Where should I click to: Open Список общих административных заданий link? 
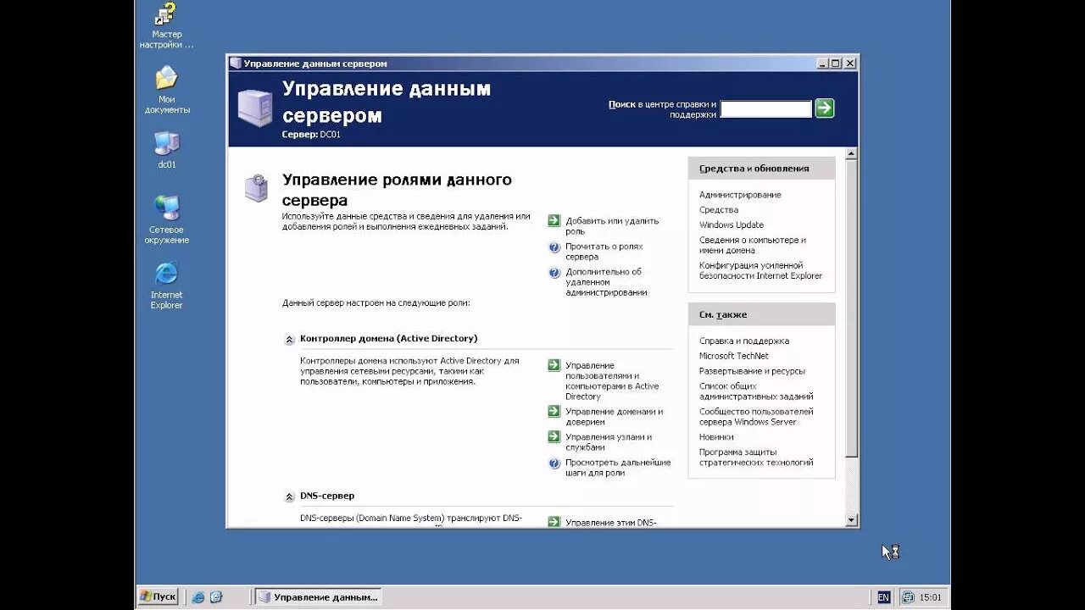(756, 391)
